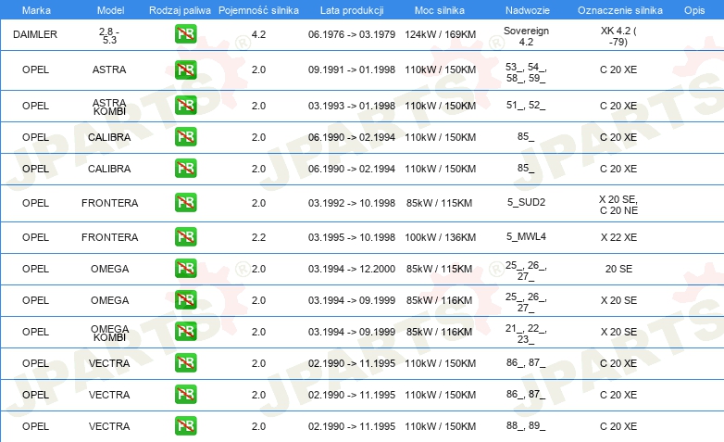Click dates '03.1993 -> 01.1998'
This screenshot has width=724, height=442.
tap(352, 106)
